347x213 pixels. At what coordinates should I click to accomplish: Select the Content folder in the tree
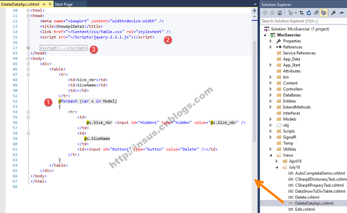point(290,83)
